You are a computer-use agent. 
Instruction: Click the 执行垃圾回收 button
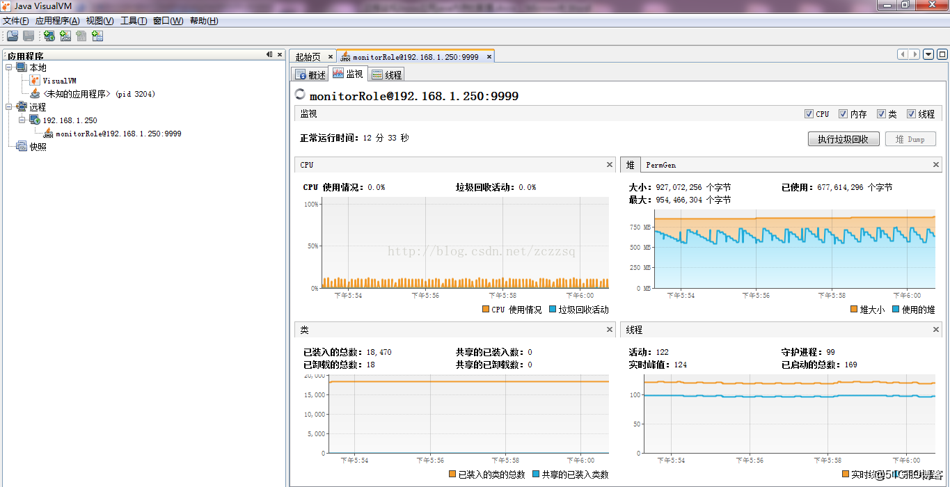[x=844, y=139]
